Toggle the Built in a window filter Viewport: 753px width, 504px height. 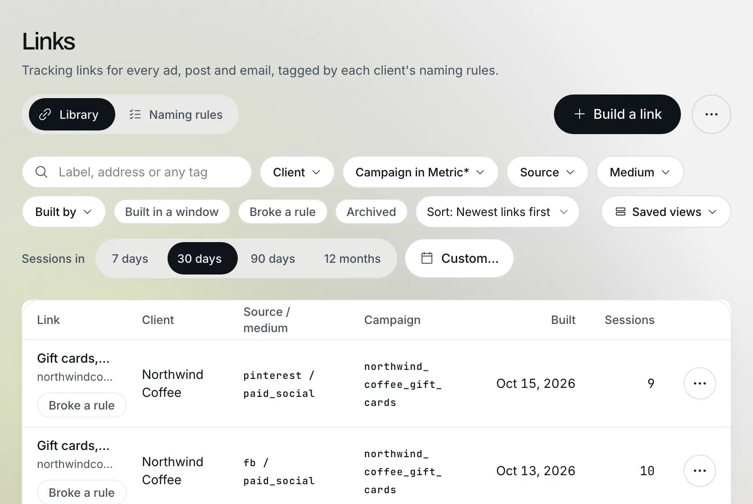pos(172,211)
